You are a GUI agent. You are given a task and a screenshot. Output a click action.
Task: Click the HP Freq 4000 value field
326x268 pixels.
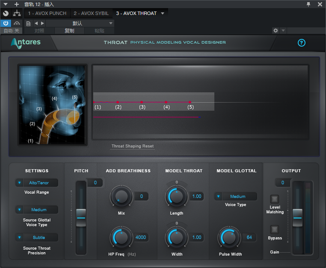pos(141,237)
